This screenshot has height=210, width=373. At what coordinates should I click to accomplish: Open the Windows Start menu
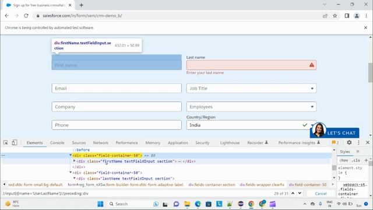(100, 204)
